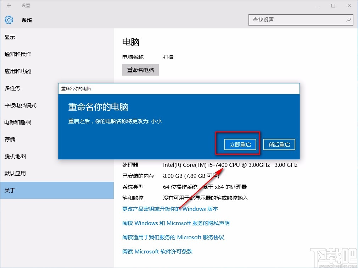Select 脱机地图 in the sidebar

(15, 156)
